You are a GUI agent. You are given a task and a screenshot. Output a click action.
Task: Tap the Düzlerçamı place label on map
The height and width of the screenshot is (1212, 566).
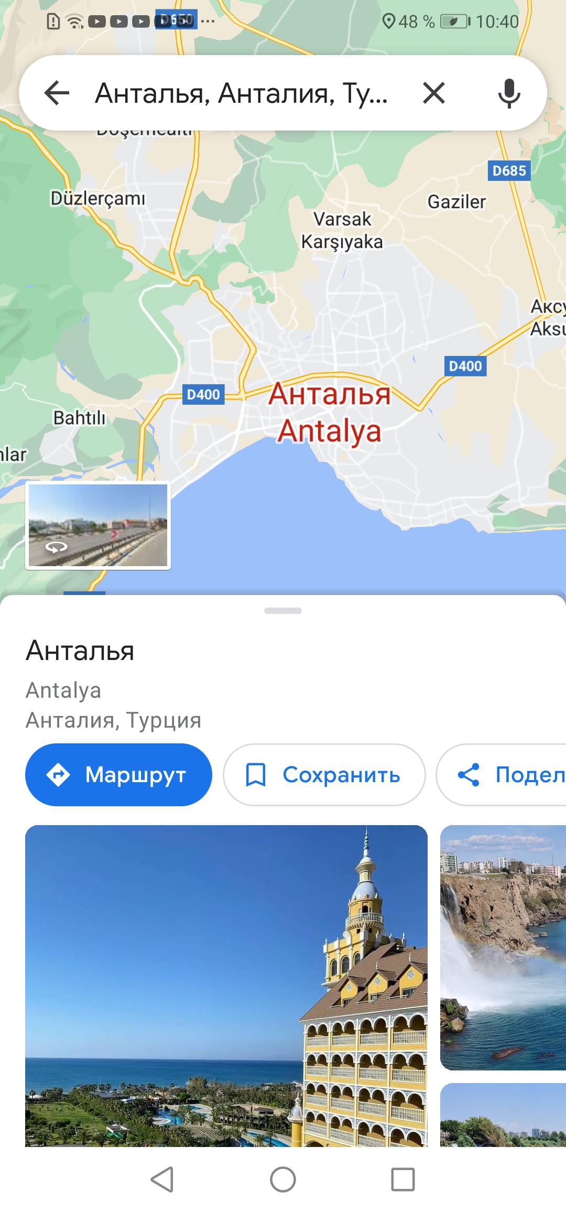(x=97, y=199)
